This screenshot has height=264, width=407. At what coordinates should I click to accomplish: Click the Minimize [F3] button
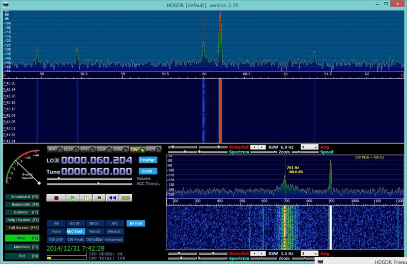pos(22,247)
